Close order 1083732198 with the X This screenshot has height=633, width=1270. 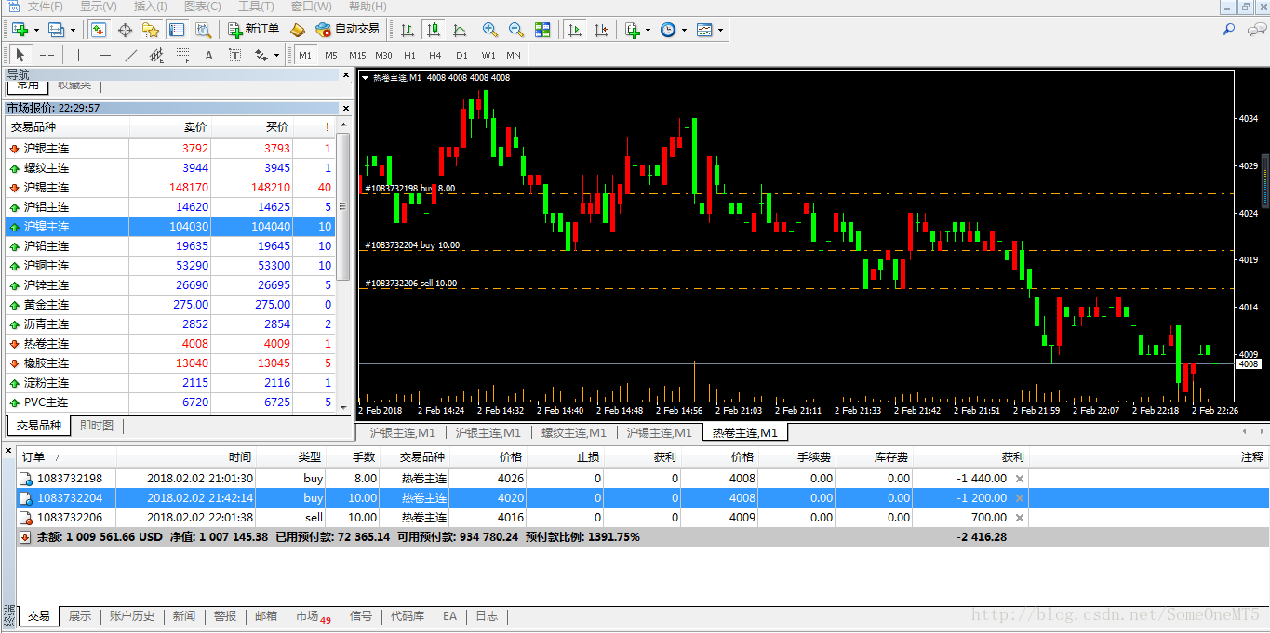click(1019, 479)
